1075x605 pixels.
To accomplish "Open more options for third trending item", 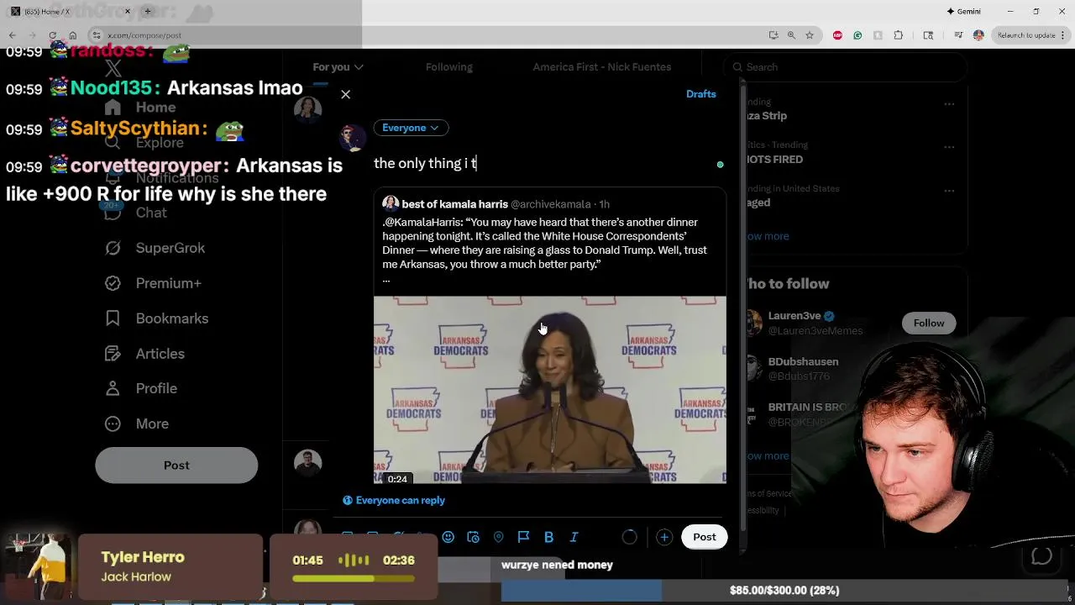I will click(949, 192).
